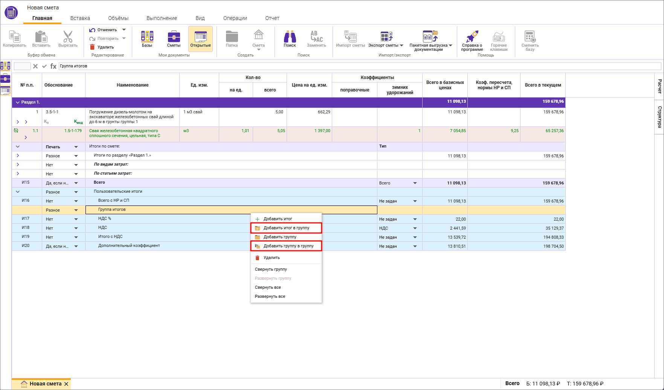Click the formula bar input field
The height and width of the screenshot is (390, 664).
coord(358,66)
